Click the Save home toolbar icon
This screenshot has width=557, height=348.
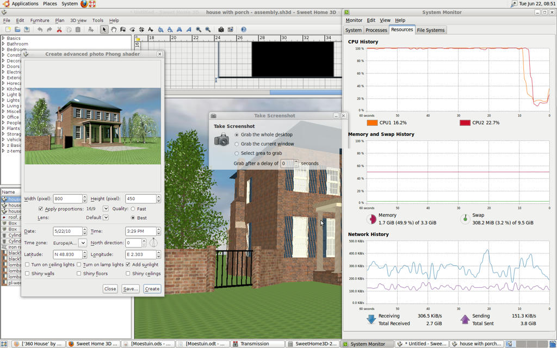click(x=27, y=29)
